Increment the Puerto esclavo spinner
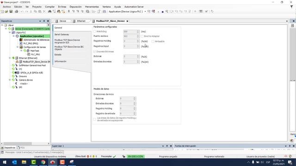Screen dimensions: 296x166 pyautogui.click(x=138, y=36)
